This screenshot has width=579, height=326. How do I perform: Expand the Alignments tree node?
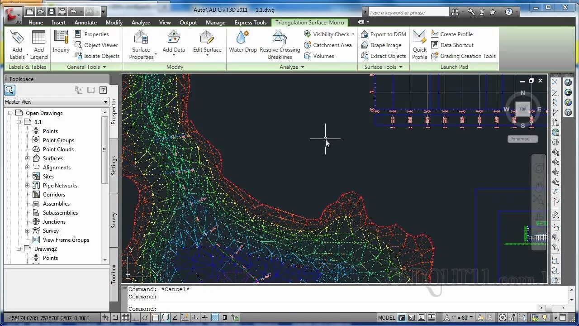(x=28, y=168)
